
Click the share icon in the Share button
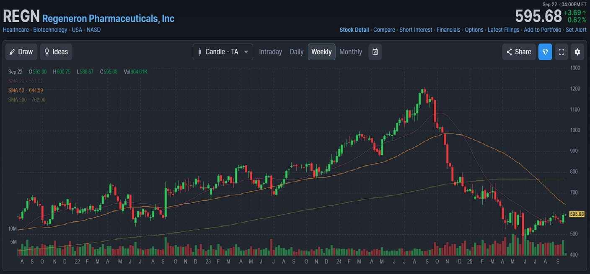click(509, 52)
